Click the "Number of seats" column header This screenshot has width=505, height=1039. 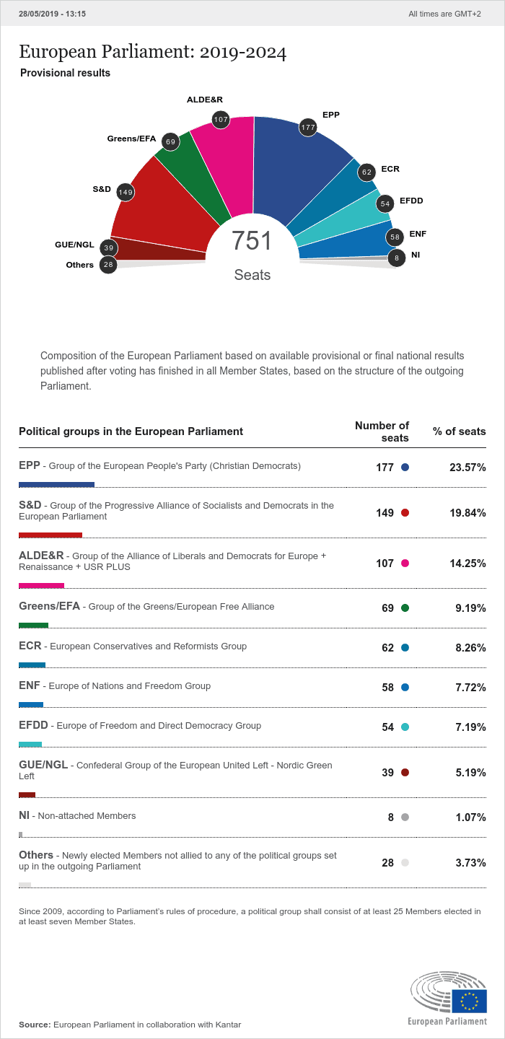[382, 431]
